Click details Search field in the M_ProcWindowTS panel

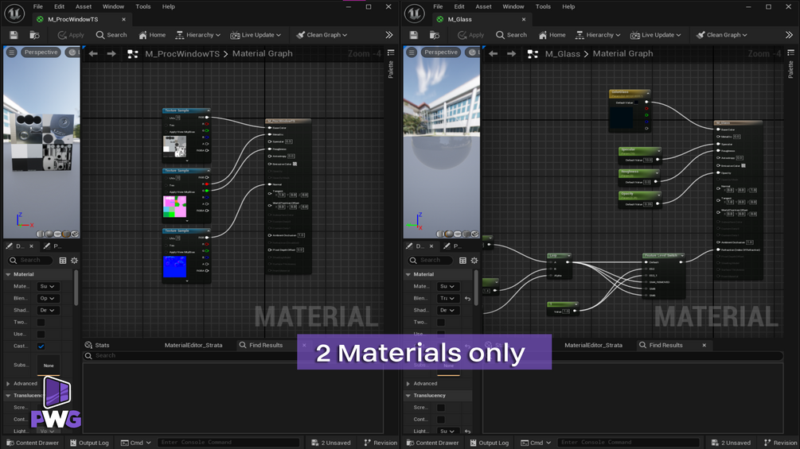[30, 260]
